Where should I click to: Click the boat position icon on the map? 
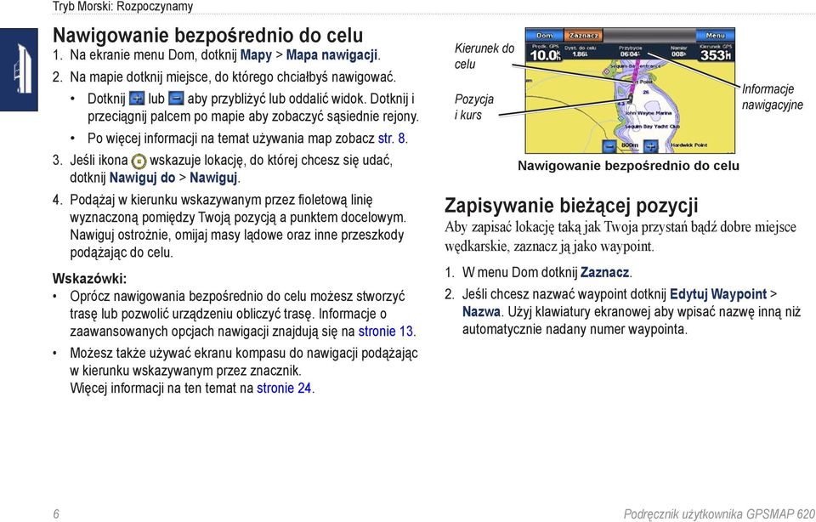coord(630,98)
